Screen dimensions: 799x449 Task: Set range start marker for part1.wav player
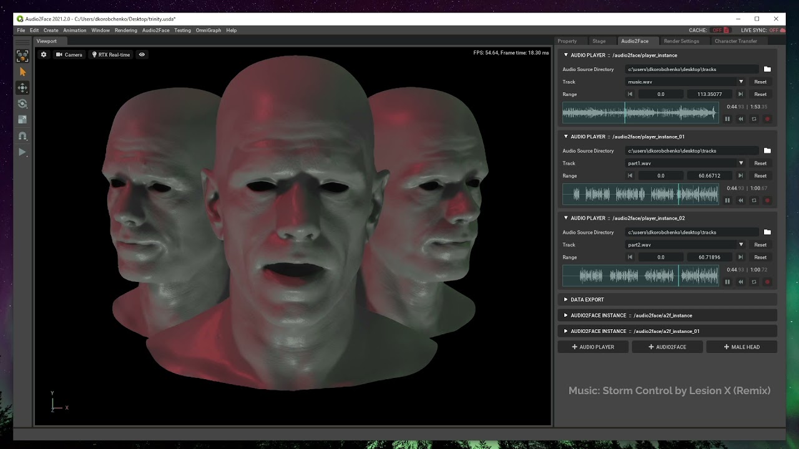630,176
